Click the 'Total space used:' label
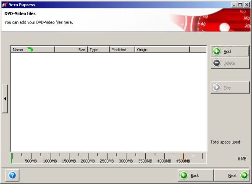The width and height of the screenshot is (252, 184). (226, 142)
